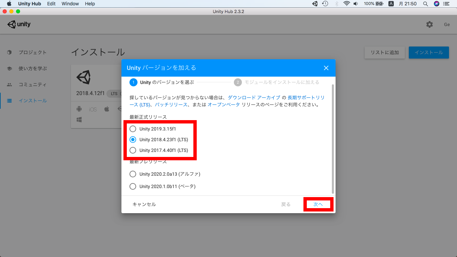
Task: Open the Unity Hub application menu
Action: pyautogui.click(x=29, y=4)
